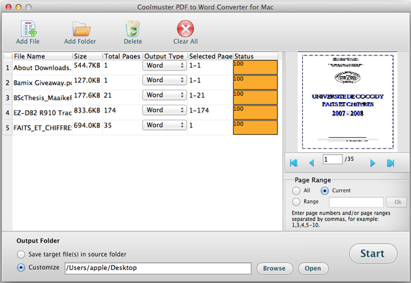The height and width of the screenshot is (283, 411).
Task: Click the output path field /Users/apple/Desktop
Action: tap(158, 269)
